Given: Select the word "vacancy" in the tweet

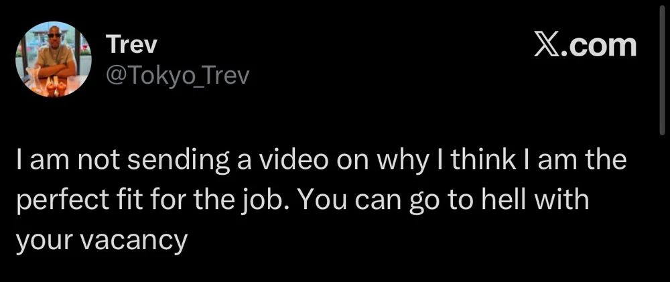Looking at the screenshot, I should coord(134,240).
